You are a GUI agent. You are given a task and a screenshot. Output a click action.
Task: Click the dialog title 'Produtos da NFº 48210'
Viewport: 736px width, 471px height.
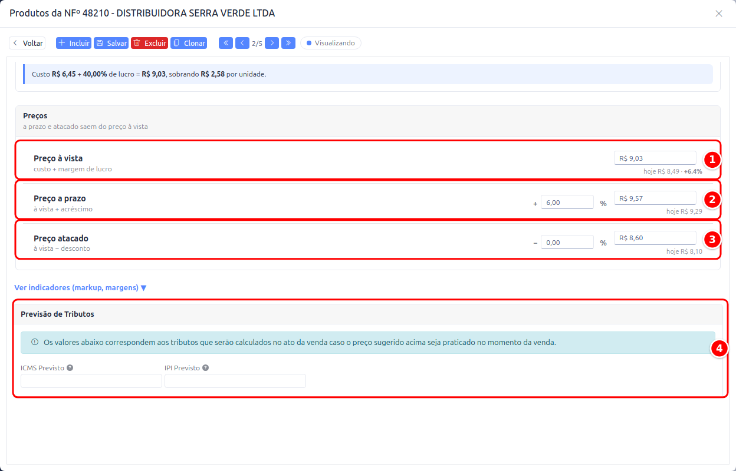click(x=142, y=13)
